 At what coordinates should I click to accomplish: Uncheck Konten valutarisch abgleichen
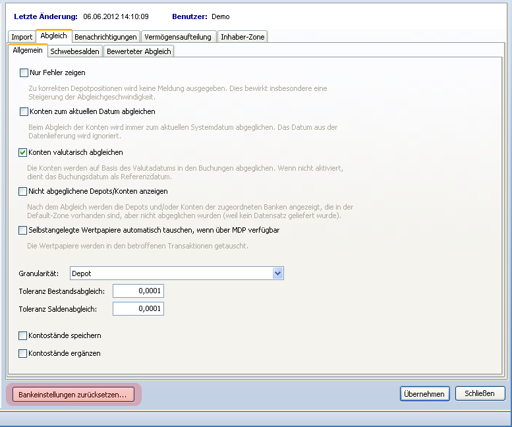pyautogui.click(x=24, y=152)
